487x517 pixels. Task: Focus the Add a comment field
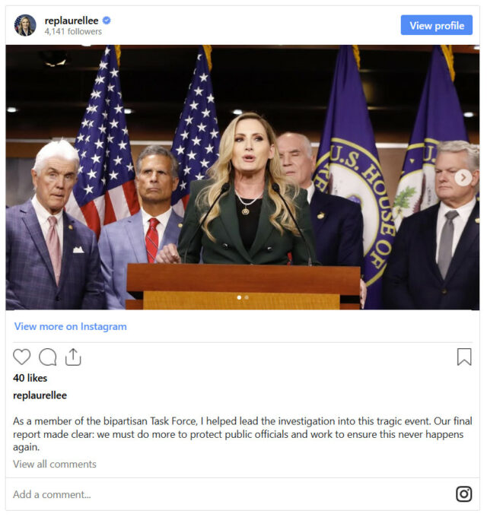point(231,494)
